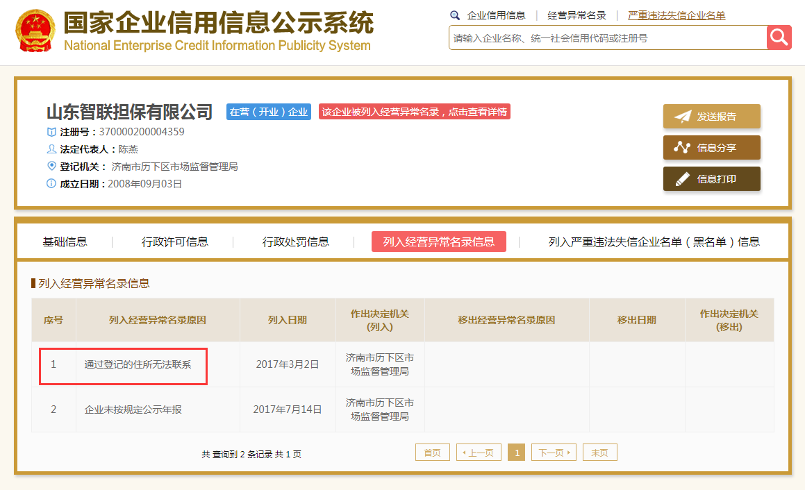The image size is (805, 490).
Task: Click the share icon on 信息分享
Action: (682, 147)
